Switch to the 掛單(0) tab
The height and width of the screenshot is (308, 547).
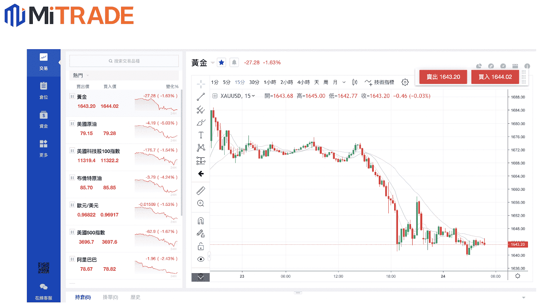click(x=110, y=297)
